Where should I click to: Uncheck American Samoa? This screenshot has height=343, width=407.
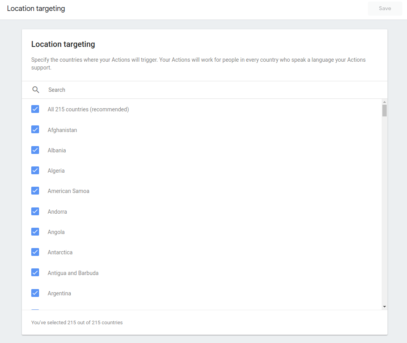35,191
